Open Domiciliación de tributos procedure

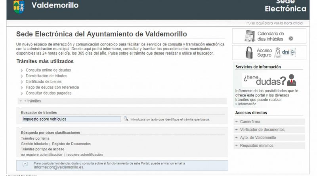point(46,76)
